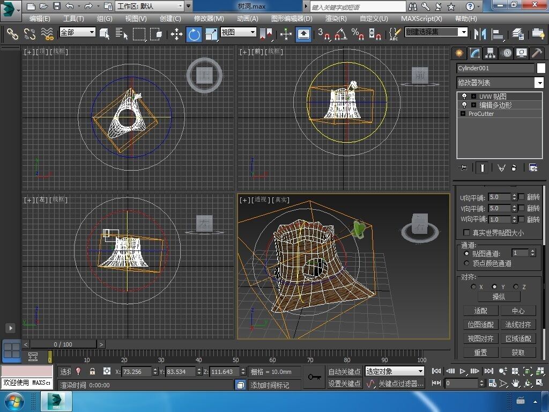Open Configure Modifier Sets icon

coord(533,168)
